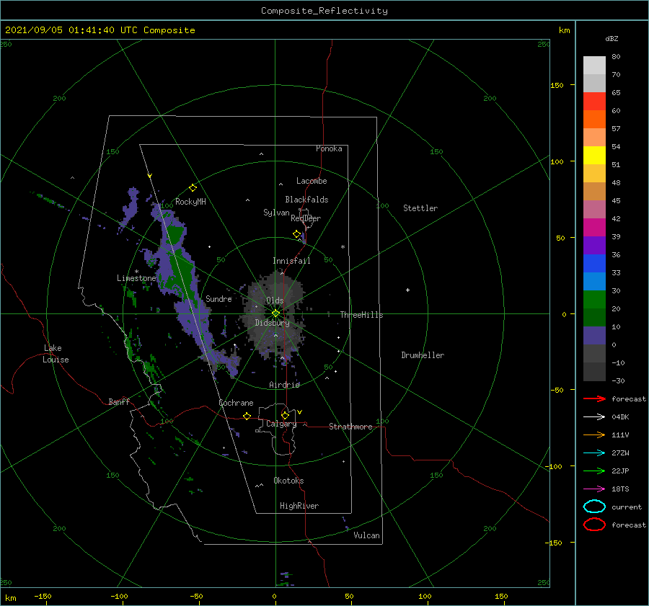Click the yellow radar-site diamond at map center
The image size is (649, 606).
pyautogui.click(x=275, y=313)
